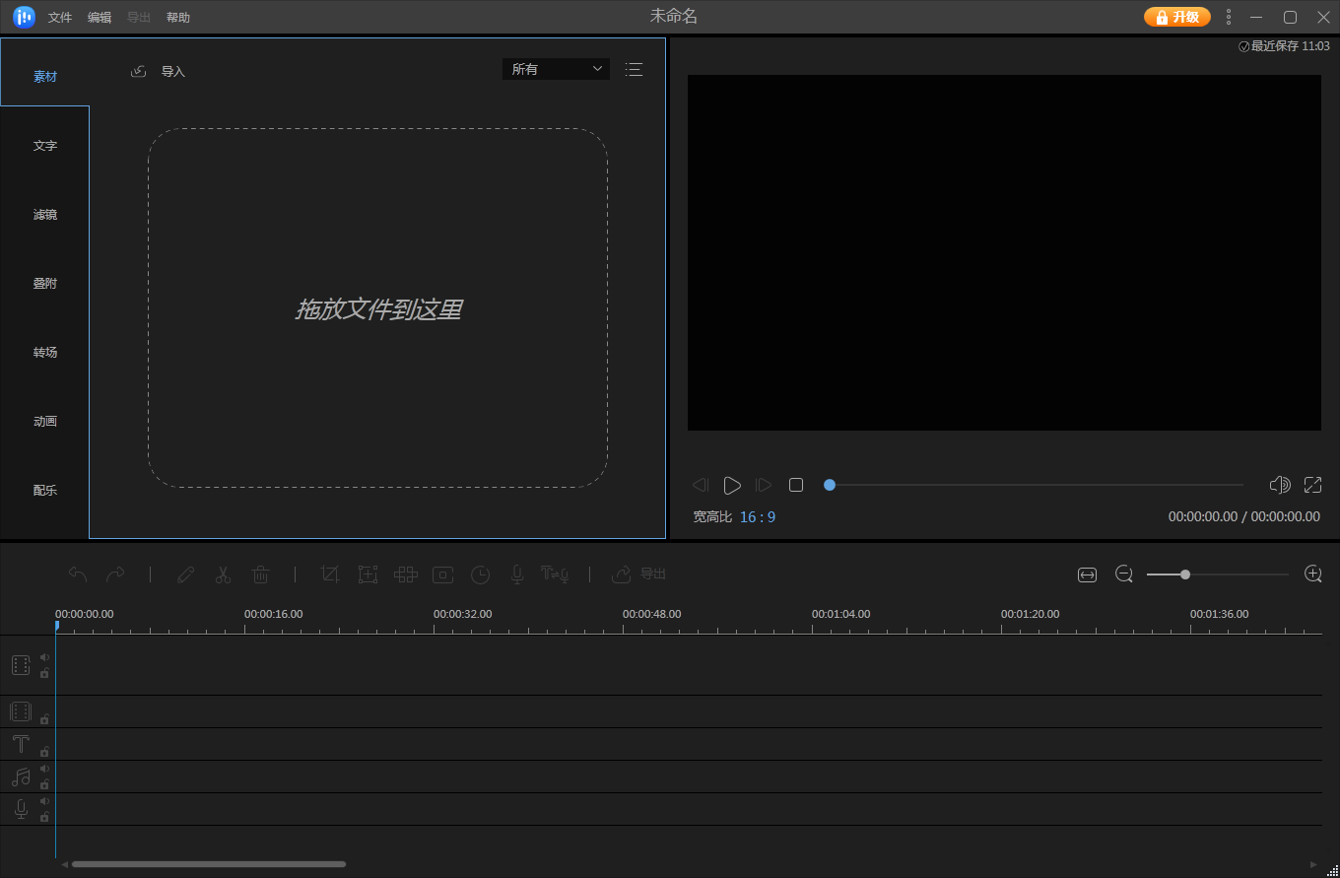This screenshot has width=1340, height=878.
Task: Click the play button in preview
Action: 731,485
